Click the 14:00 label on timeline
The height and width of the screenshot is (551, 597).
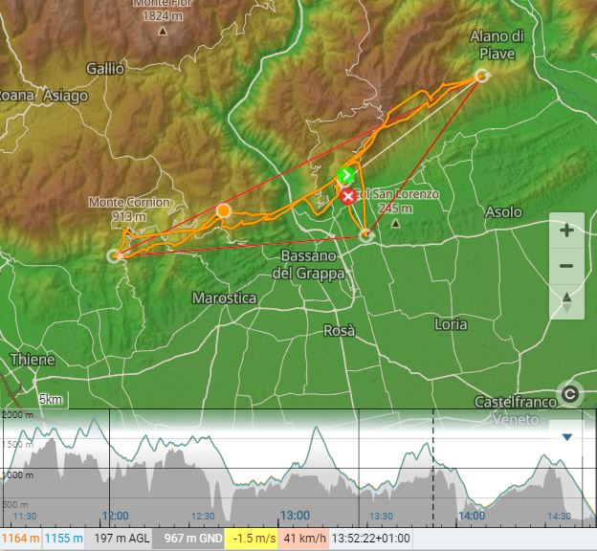coord(472,516)
